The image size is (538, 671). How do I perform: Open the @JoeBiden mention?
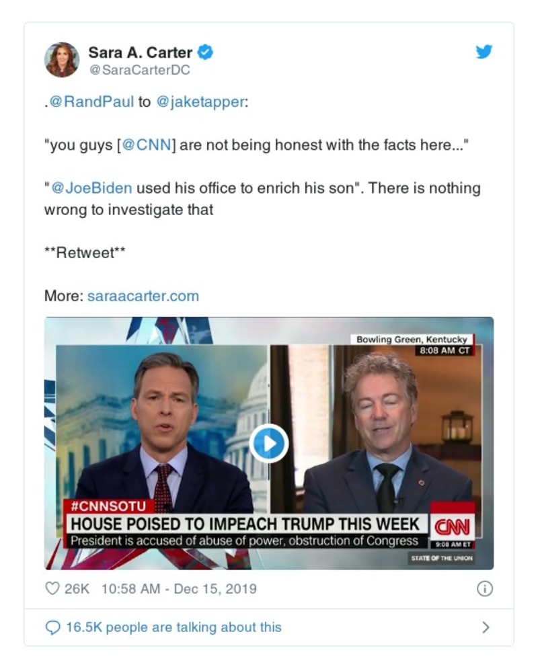pyautogui.click(x=92, y=188)
